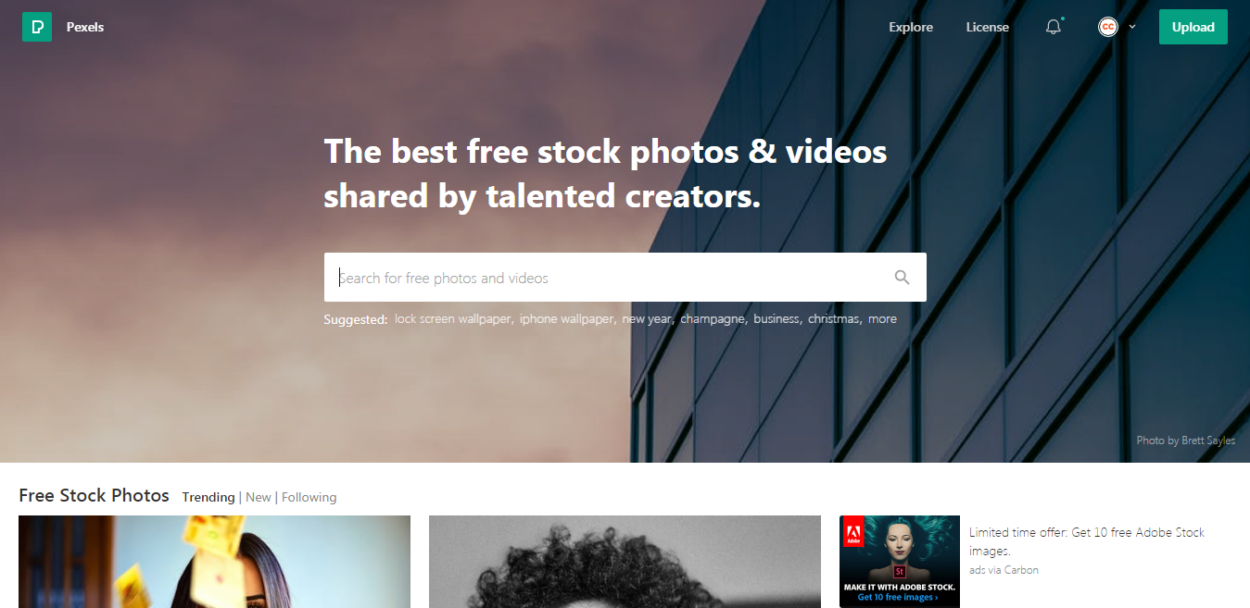Open the curly hair black-and-white photo
Viewport: 1250px width, 608px height.
click(x=625, y=561)
